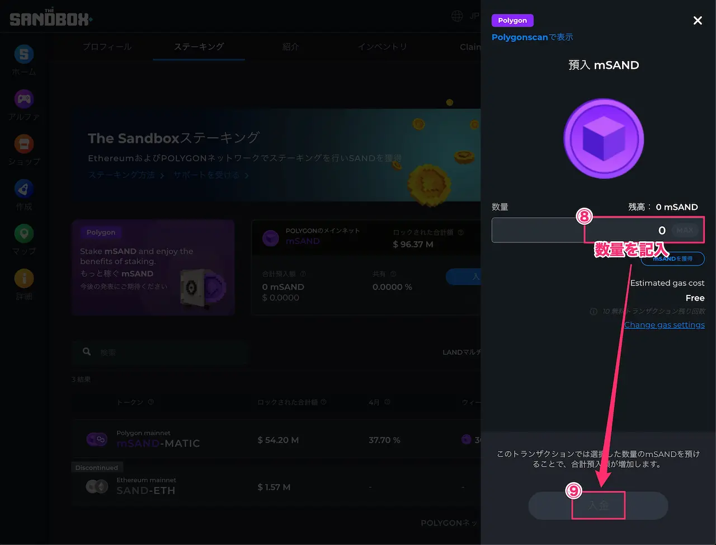Viewport: 716px width, 545px height.
Task: Click info icon beside ロックされた合計額 header
Action: [323, 402]
